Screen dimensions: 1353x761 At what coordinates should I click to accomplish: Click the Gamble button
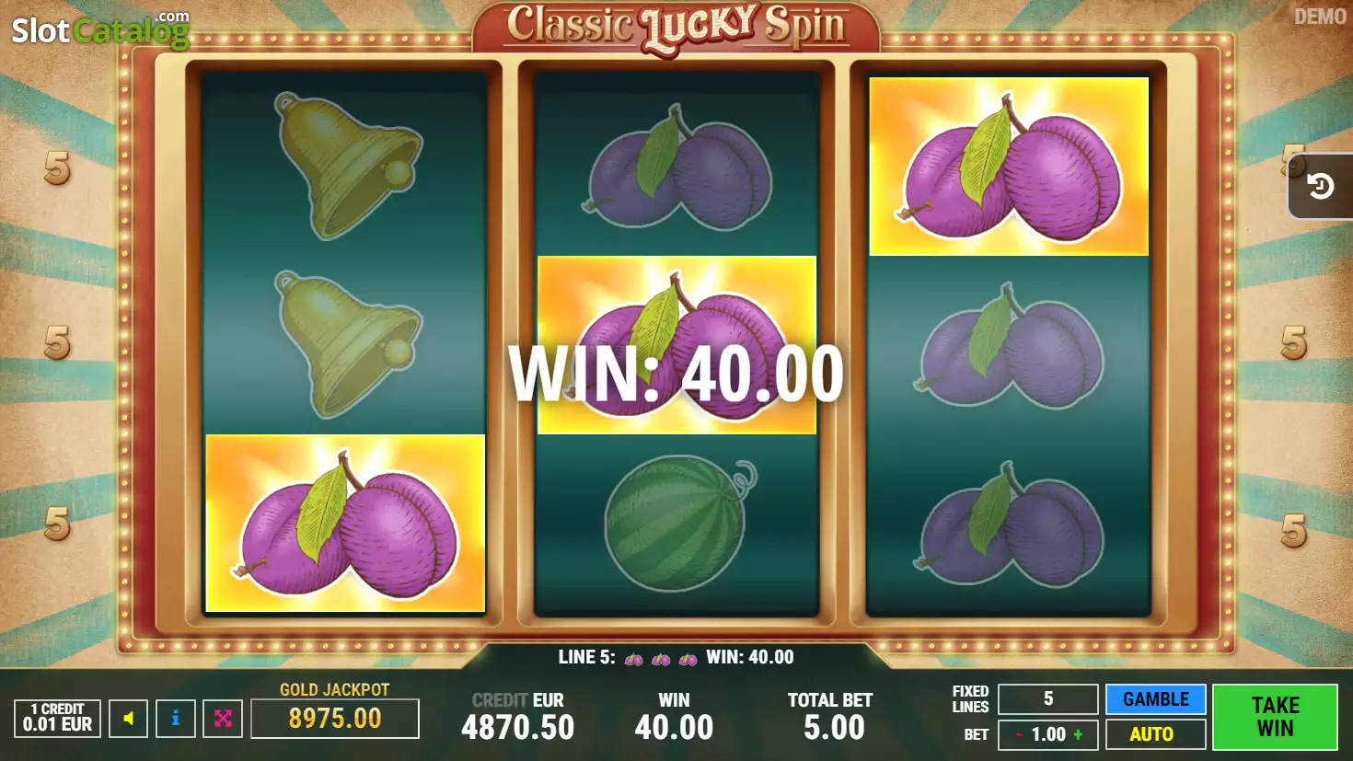(1155, 699)
